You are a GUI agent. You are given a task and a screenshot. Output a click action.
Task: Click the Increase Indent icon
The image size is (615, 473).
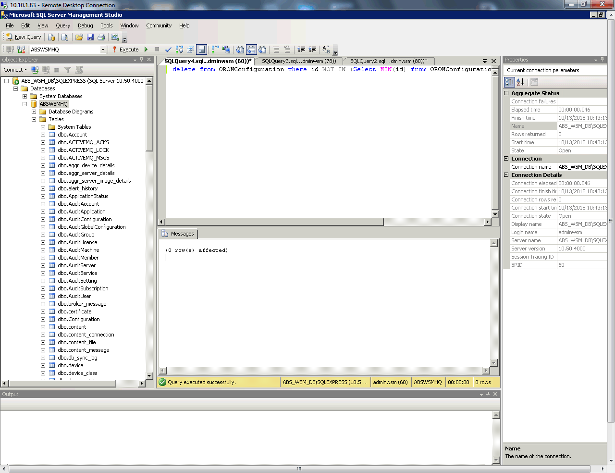tap(312, 50)
